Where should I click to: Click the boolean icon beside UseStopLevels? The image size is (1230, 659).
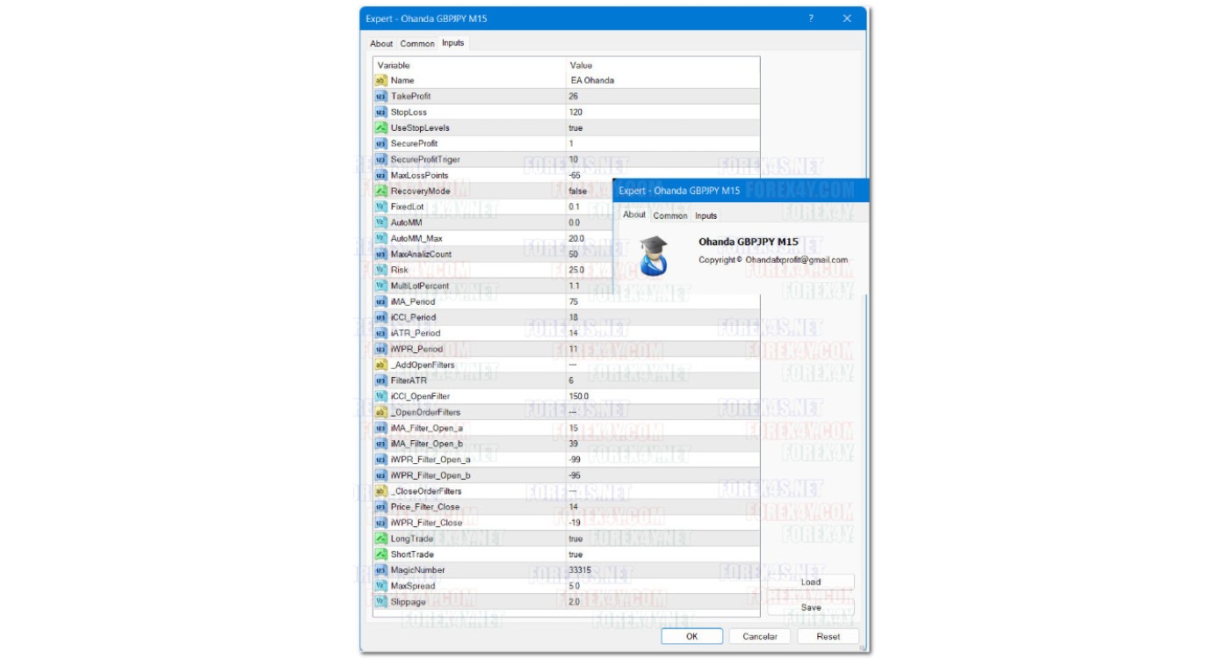tap(380, 127)
